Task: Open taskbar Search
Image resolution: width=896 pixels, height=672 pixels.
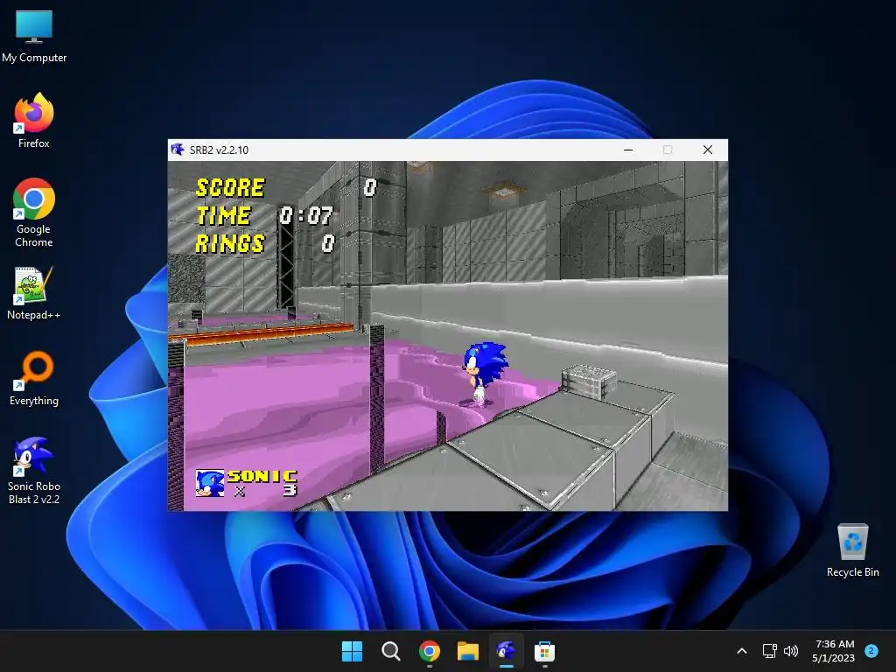Action: click(391, 651)
